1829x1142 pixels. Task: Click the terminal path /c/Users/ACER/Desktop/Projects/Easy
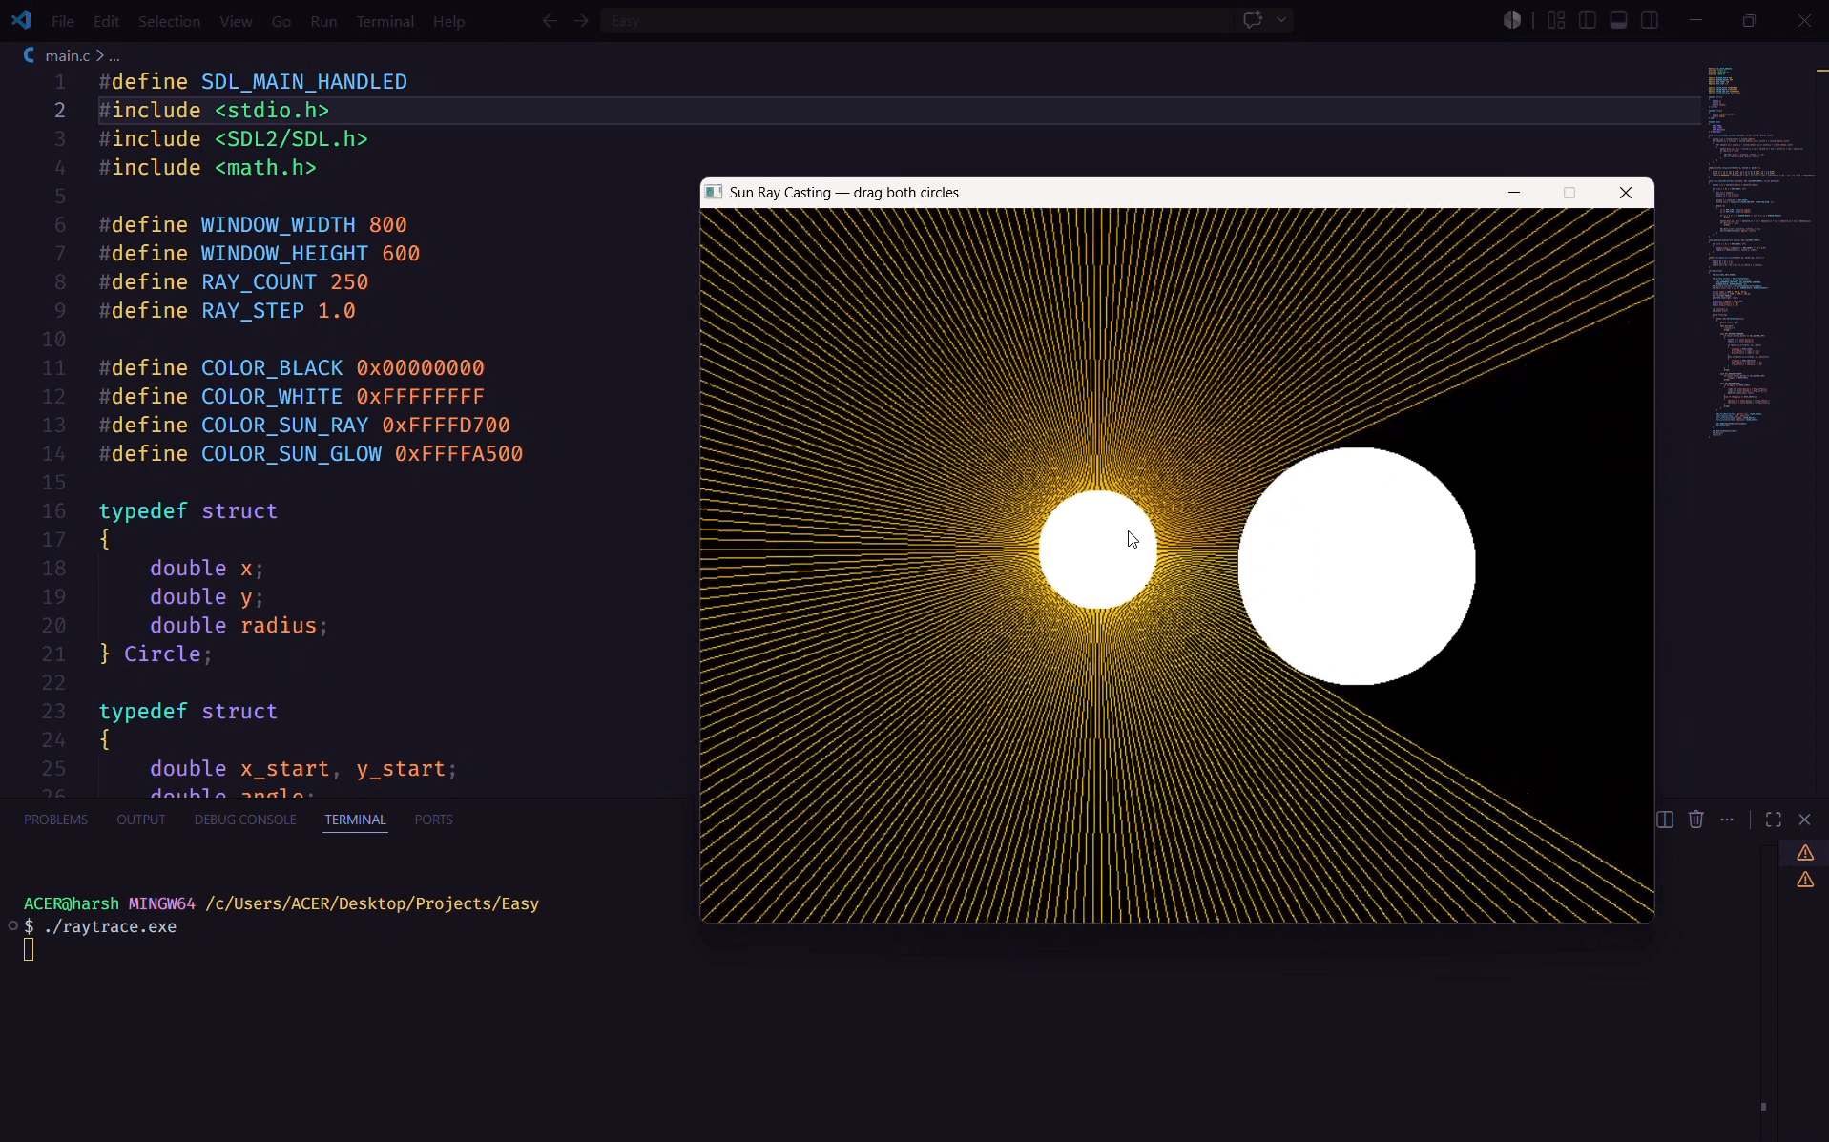point(372,903)
